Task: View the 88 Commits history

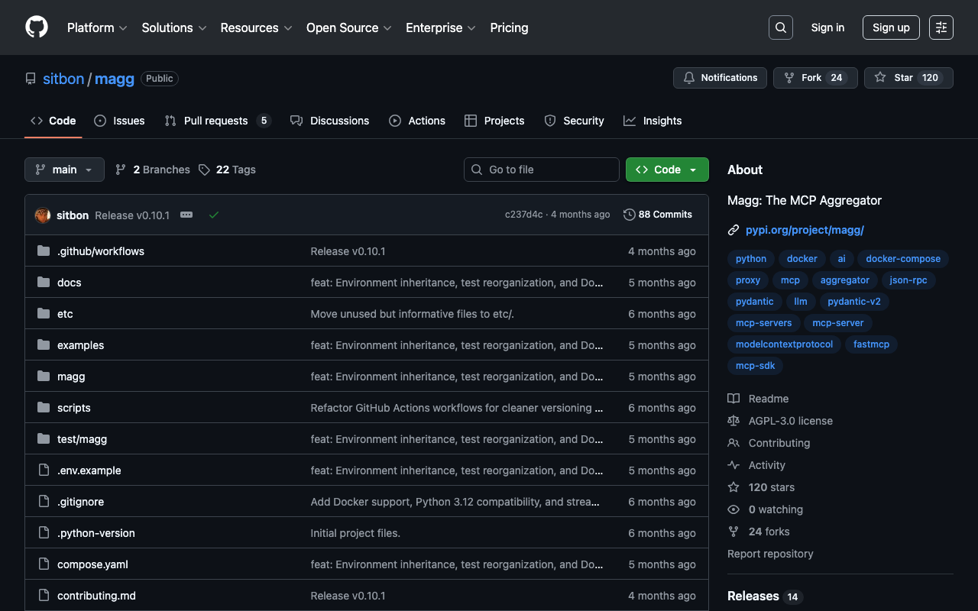Action: 658,215
